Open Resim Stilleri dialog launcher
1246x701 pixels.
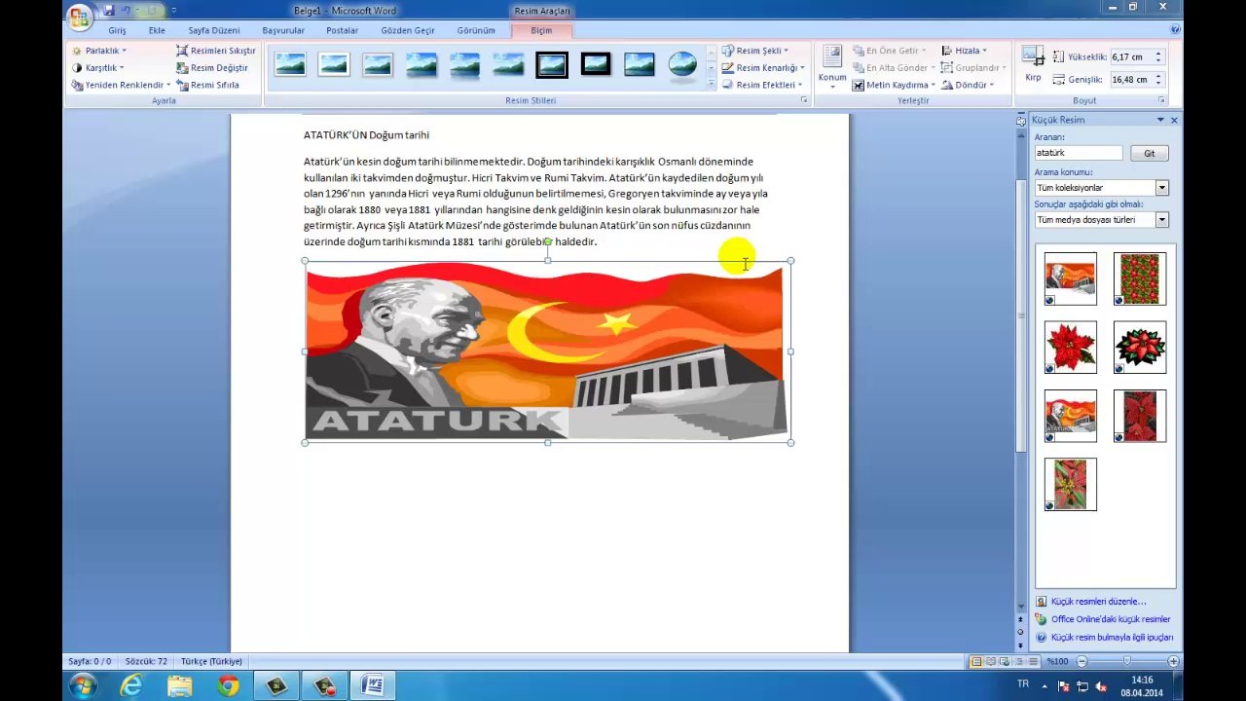pos(804,100)
